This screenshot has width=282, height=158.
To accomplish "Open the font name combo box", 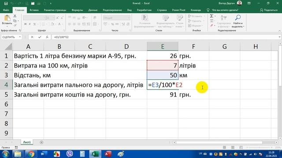I will click(34, 18).
